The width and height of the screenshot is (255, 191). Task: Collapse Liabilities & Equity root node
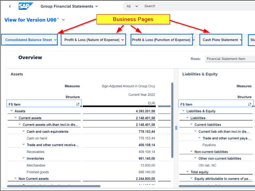pyautogui.click(x=183, y=111)
